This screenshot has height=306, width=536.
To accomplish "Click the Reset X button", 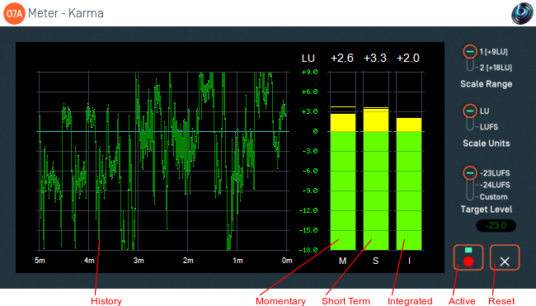I will pos(505,257).
